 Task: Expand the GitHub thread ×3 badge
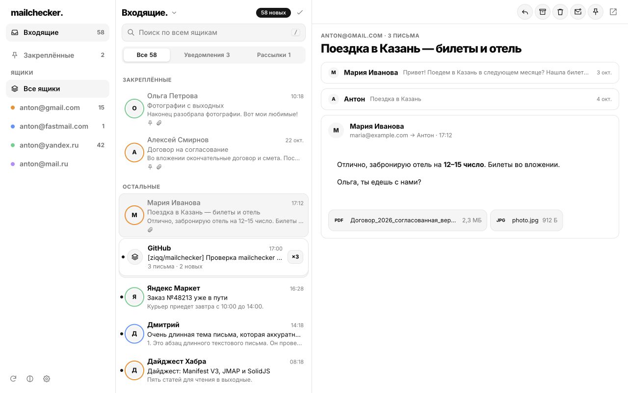pos(295,256)
